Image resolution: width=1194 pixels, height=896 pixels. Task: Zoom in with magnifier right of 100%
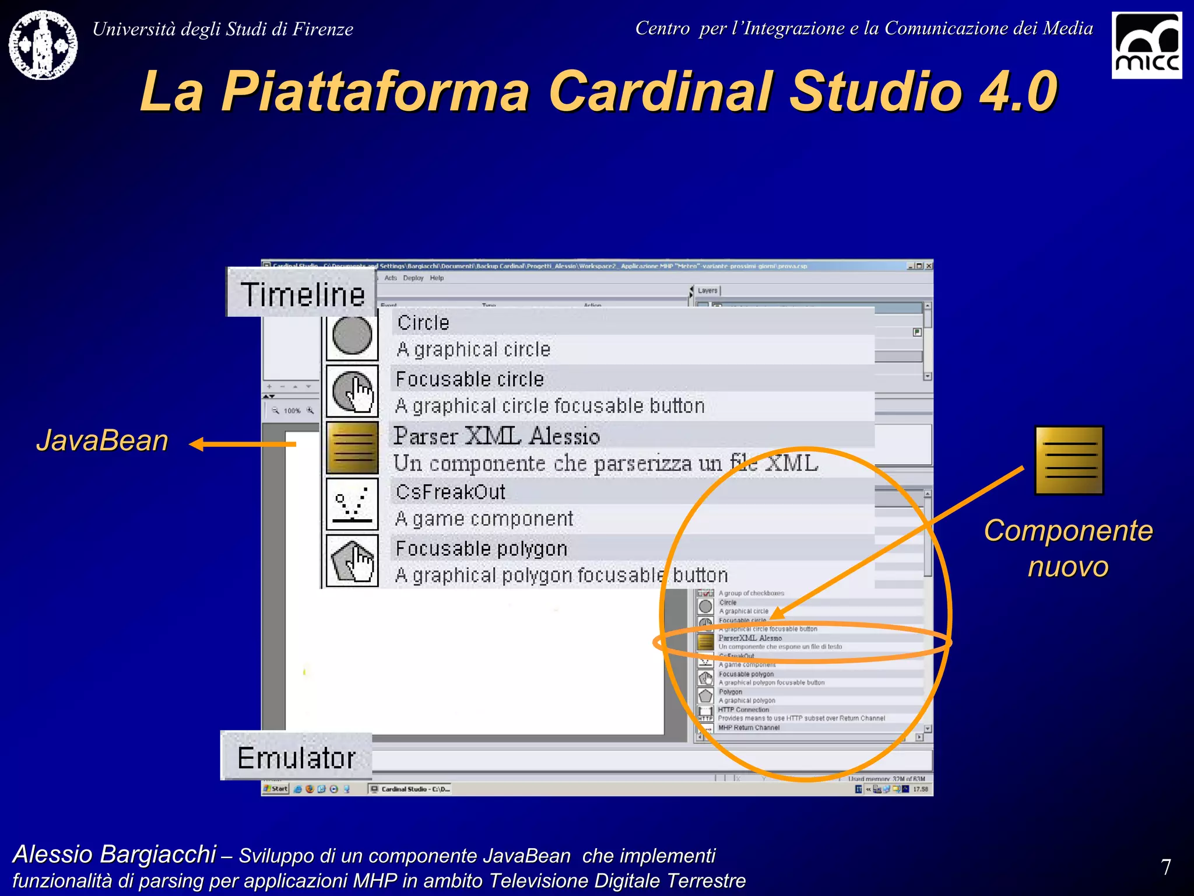(x=310, y=411)
